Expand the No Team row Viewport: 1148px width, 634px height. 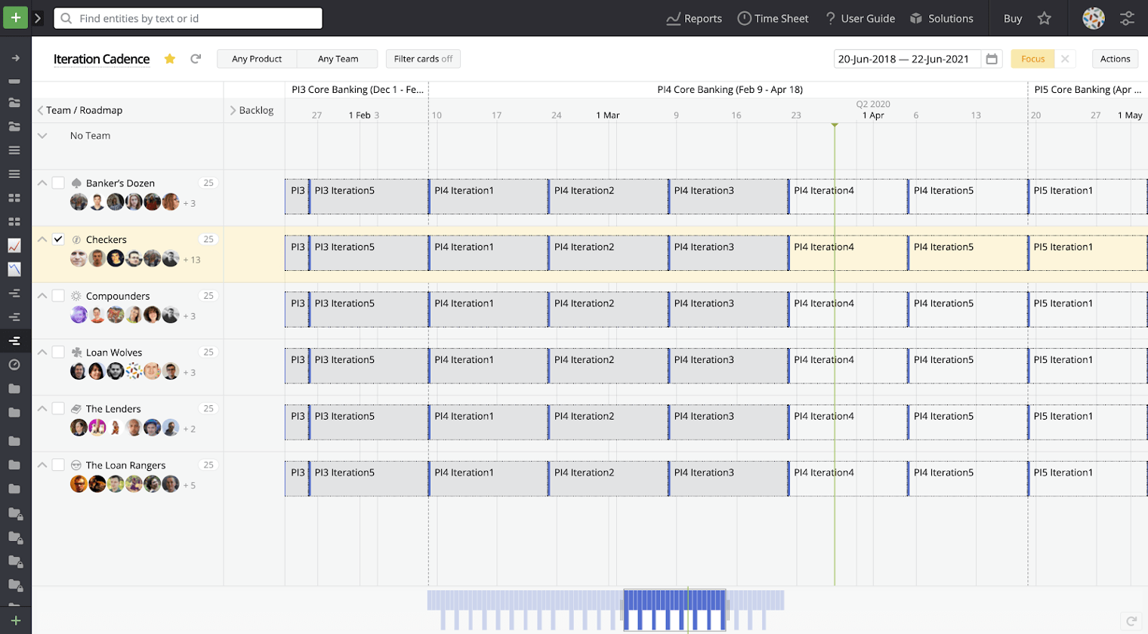[x=42, y=136]
